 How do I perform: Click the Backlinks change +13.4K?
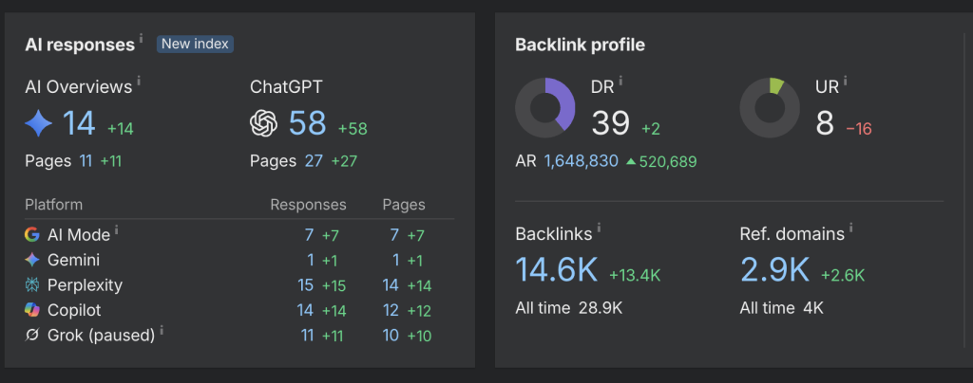tap(635, 275)
